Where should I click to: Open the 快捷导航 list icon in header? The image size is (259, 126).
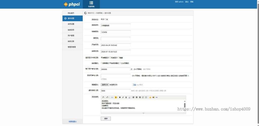[x=91, y=3]
